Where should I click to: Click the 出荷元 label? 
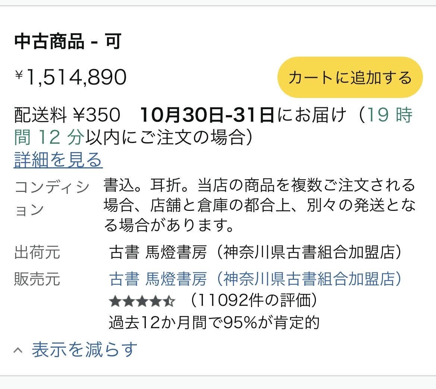(37, 253)
